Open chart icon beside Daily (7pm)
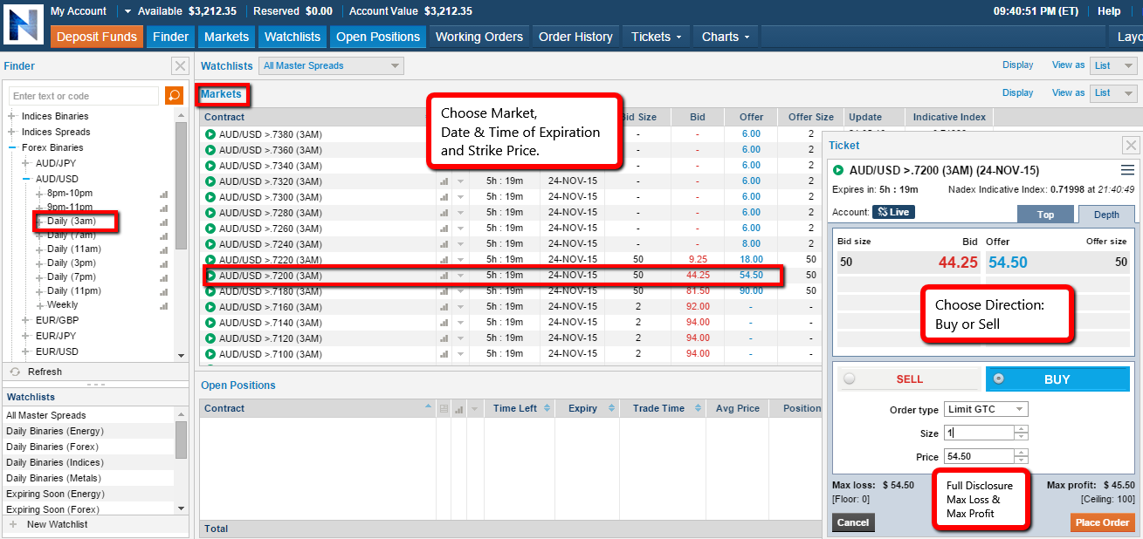The image size is (1143, 539). [x=163, y=277]
